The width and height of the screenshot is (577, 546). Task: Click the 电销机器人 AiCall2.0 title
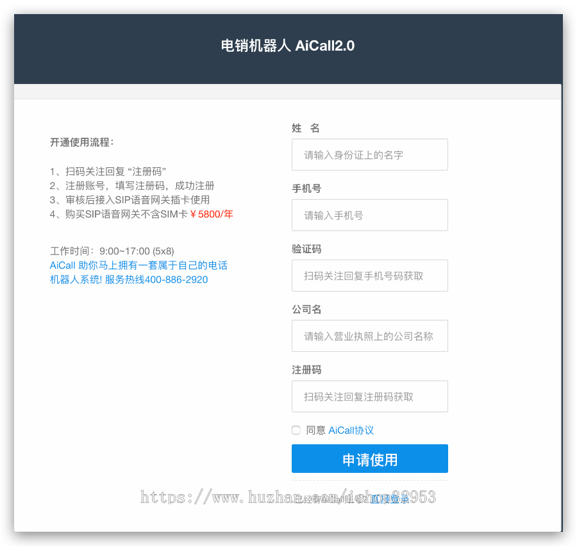(x=288, y=47)
